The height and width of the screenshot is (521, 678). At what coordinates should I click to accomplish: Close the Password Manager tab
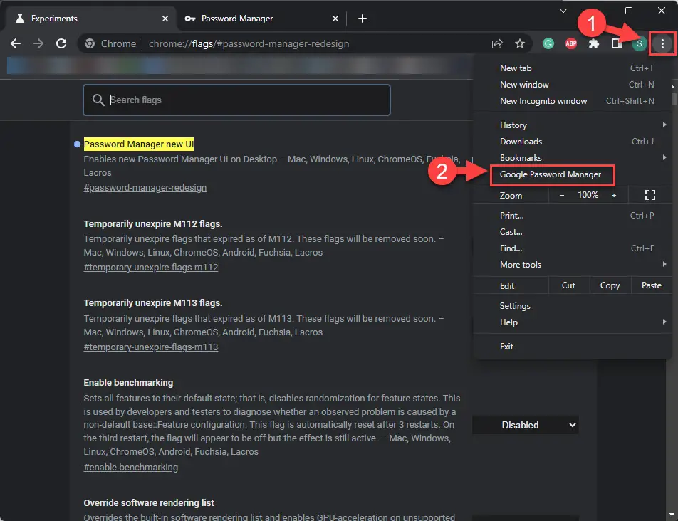(x=335, y=19)
